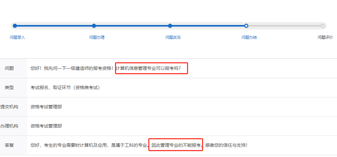Click 资格考试管理部 in the 办理机构 row

(46, 126)
